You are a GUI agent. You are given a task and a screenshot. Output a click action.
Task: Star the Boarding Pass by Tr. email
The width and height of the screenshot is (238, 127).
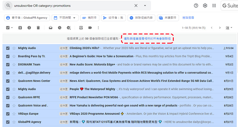14,56
